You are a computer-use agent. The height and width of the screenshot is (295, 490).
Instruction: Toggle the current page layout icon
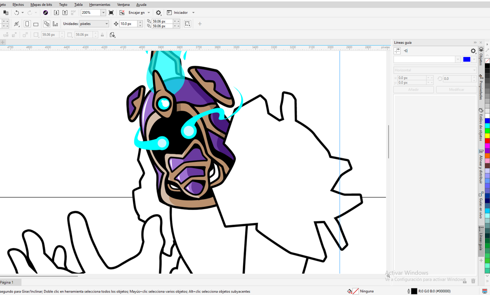55,24
